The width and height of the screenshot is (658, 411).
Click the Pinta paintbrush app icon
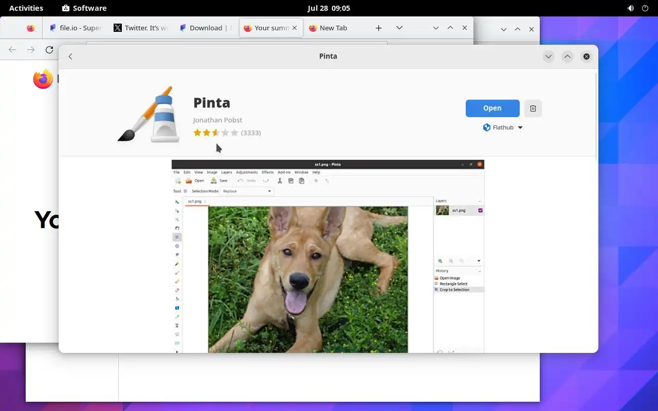click(x=149, y=114)
